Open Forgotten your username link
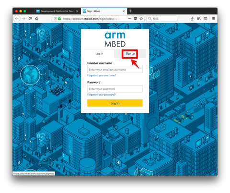Screen dimensions: 230x193 click(102, 75)
